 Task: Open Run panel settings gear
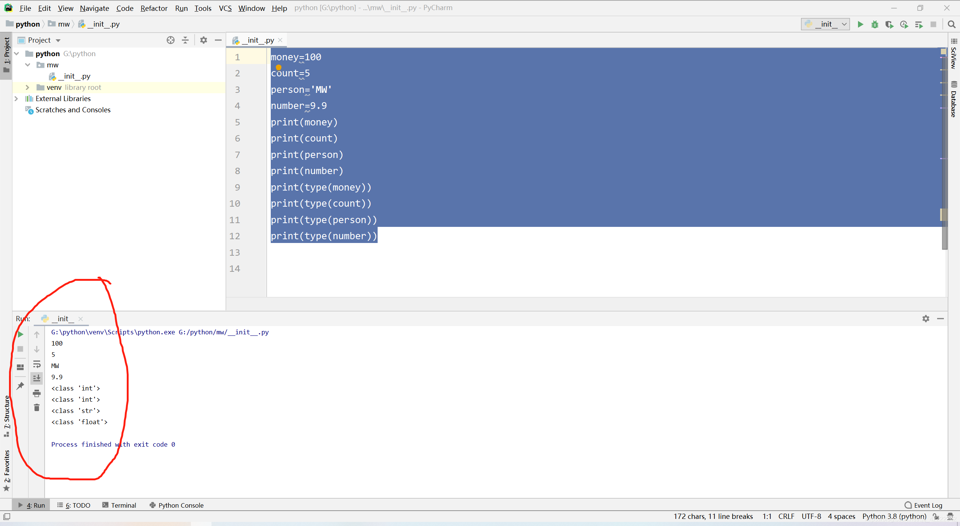pos(926,319)
